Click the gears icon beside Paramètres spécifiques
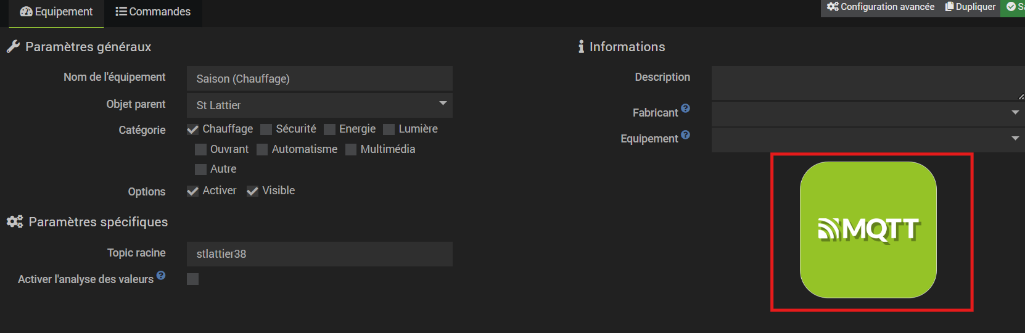 [15, 221]
